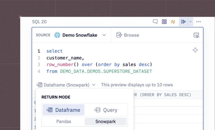Click the SOURCE label
215x130 pixels.
(43, 35)
